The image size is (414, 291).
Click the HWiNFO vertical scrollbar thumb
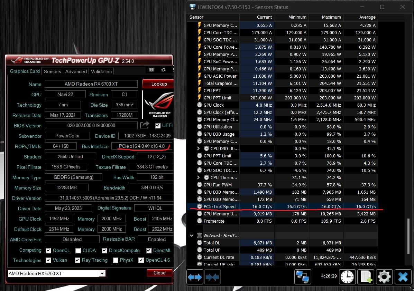tap(408, 236)
